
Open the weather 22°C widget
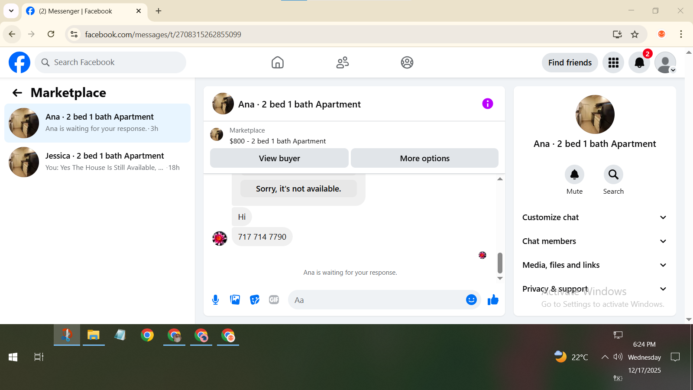pos(571,357)
